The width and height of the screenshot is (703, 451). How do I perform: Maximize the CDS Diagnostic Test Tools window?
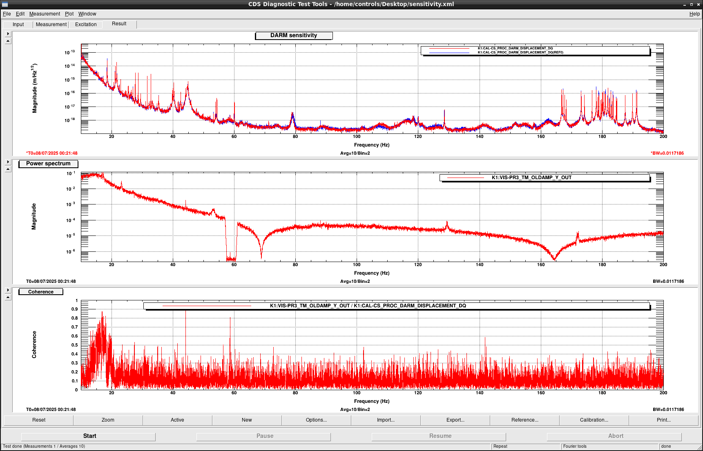(x=691, y=4)
